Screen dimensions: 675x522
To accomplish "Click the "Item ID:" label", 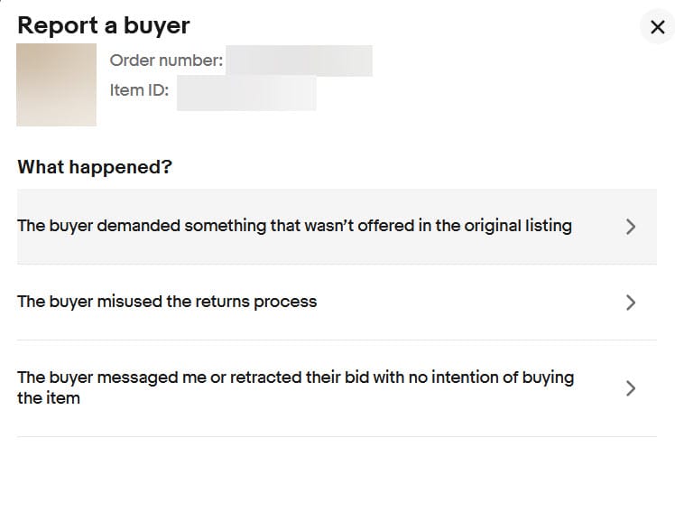I will point(139,90).
